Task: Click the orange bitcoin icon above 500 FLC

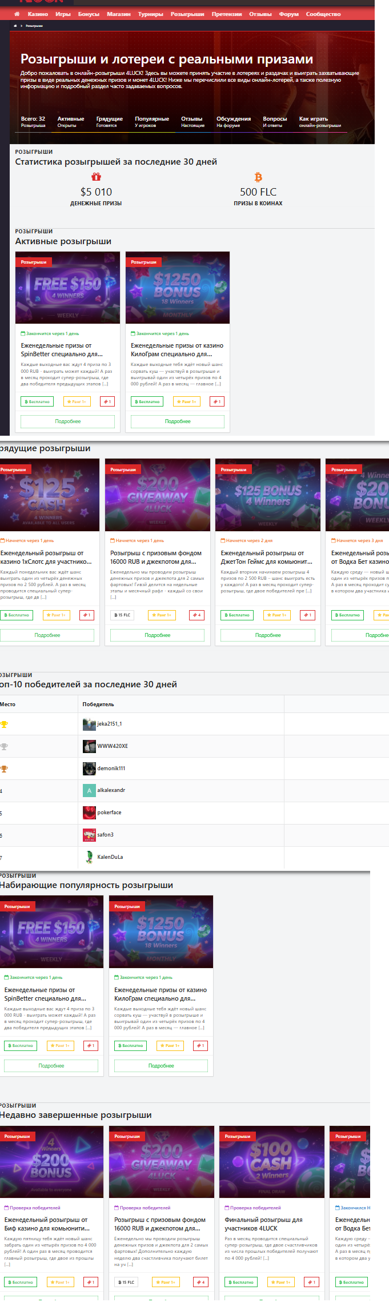Action: (x=258, y=177)
